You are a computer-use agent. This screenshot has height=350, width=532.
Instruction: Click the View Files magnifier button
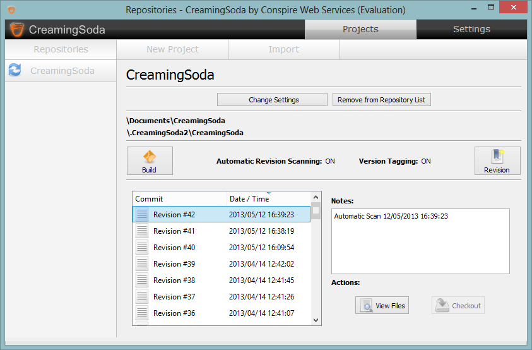pyautogui.click(x=382, y=306)
